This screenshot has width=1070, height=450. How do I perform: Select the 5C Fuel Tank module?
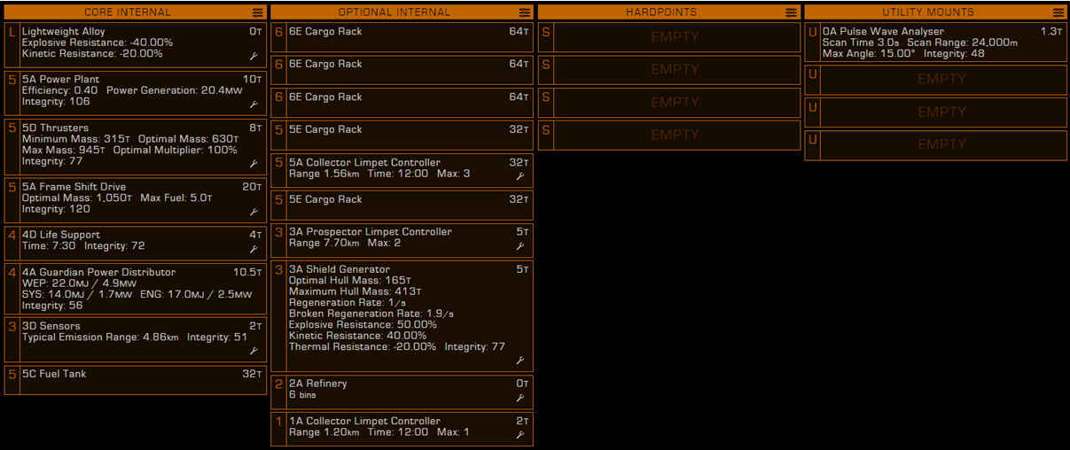click(136, 380)
